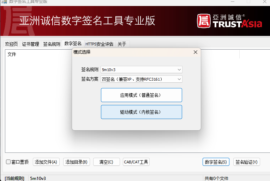
Task: Click the status bar rule value 5m10v3
Action: click(38, 179)
